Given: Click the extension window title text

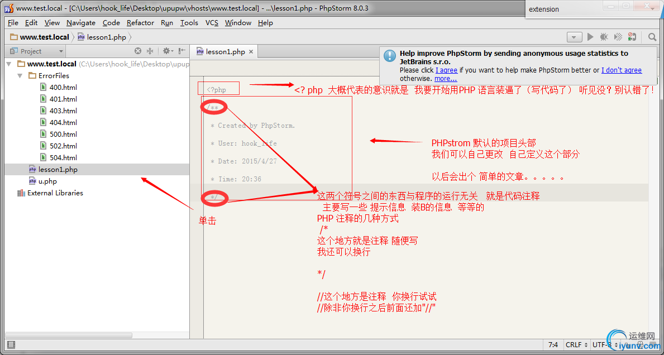Looking at the screenshot, I should (x=544, y=9).
